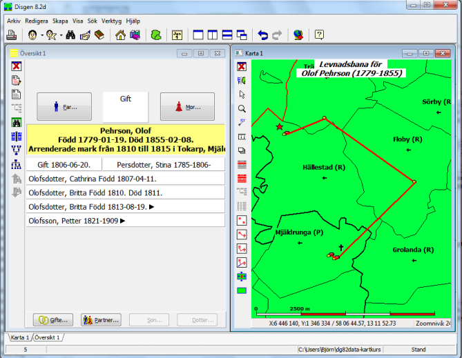
Task: Select child Olofsdotter, Britta Född 1810
Action: point(126,193)
